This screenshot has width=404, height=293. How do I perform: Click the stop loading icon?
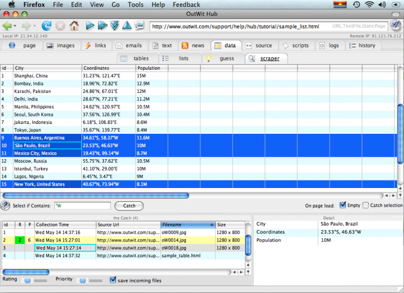point(60,26)
